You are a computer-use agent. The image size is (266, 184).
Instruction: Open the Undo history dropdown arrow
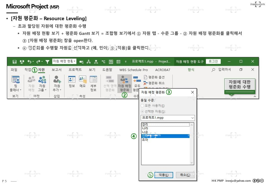point(33,62)
